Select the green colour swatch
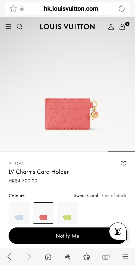135x265 pixels. (x=67, y=213)
